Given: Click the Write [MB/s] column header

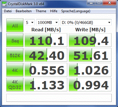Looking at the screenshot, I should (x=90, y=30).
